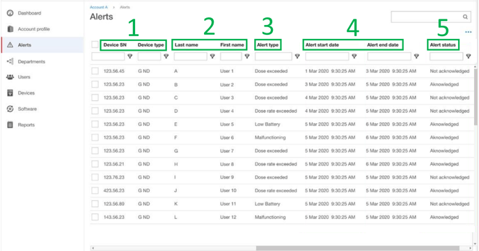479x251 pixels.
Task: Open Account profile in sidebar
Action: (x=33, y=29)
